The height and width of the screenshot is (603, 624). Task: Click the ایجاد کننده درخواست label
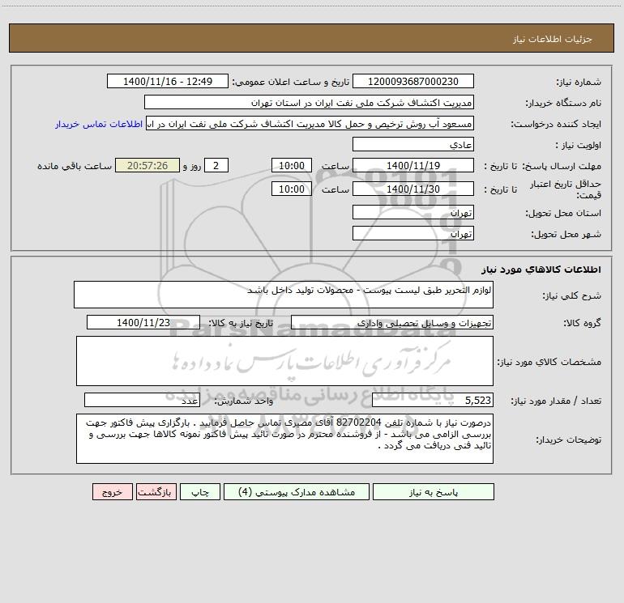(x=556, y=125)
